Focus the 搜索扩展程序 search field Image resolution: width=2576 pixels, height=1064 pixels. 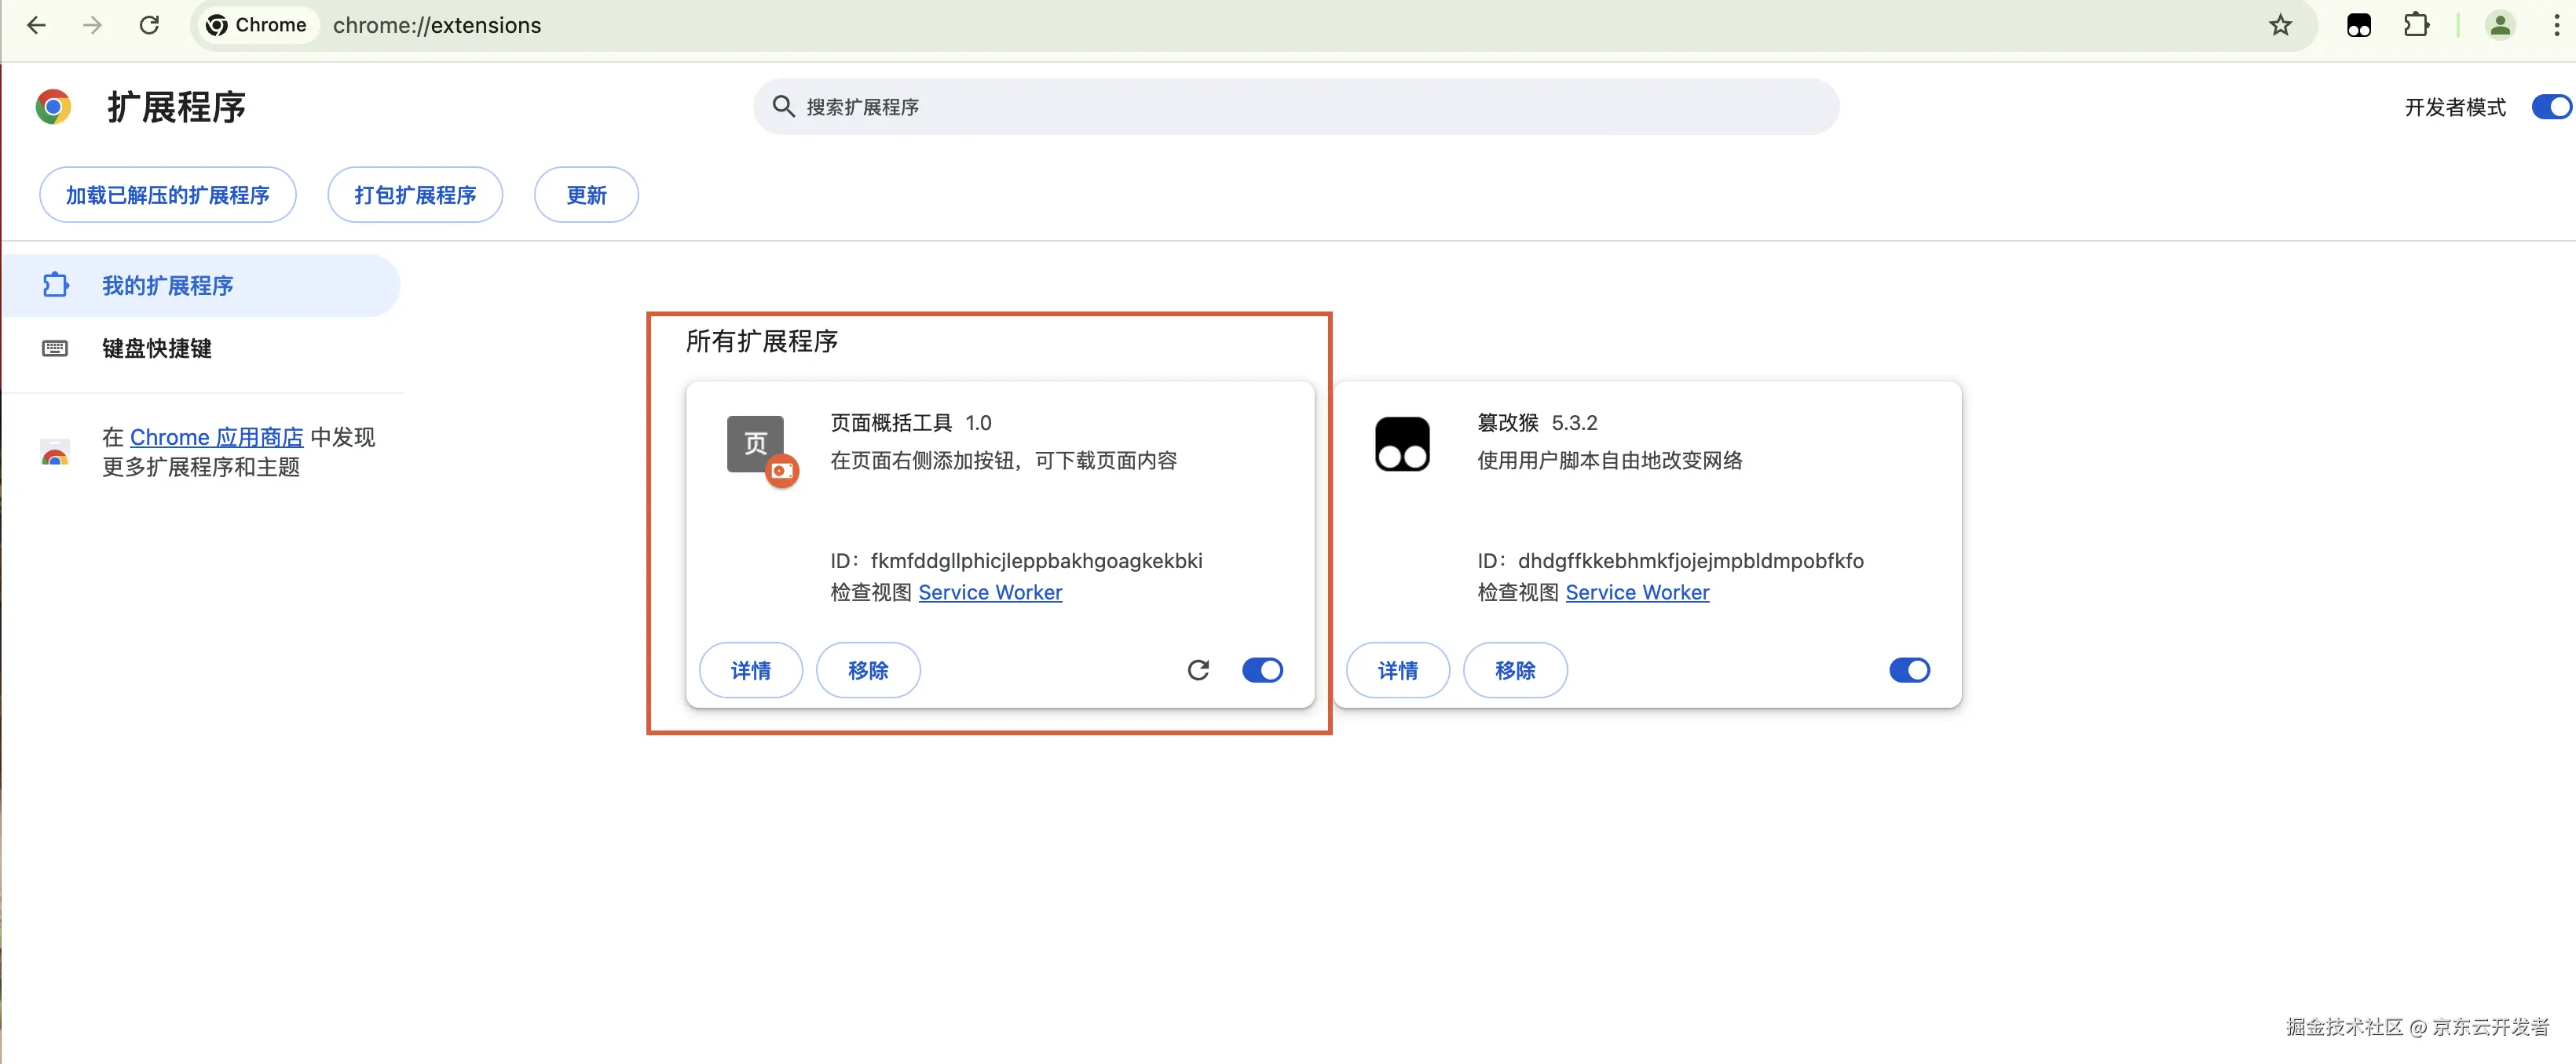click(x=1295, y=107)
